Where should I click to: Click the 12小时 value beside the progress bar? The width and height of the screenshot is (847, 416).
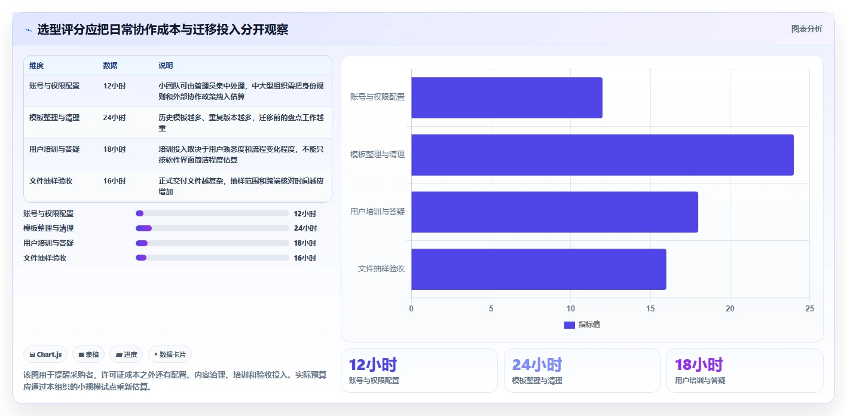tap(305, 213)
